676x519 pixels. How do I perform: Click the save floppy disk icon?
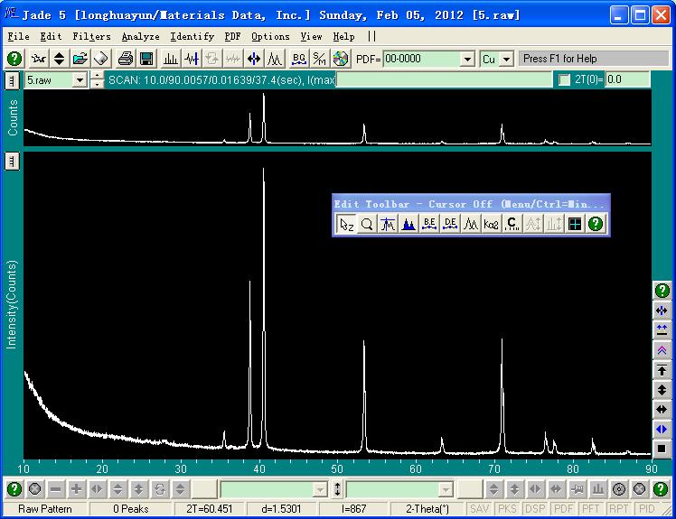click(146, 59)
